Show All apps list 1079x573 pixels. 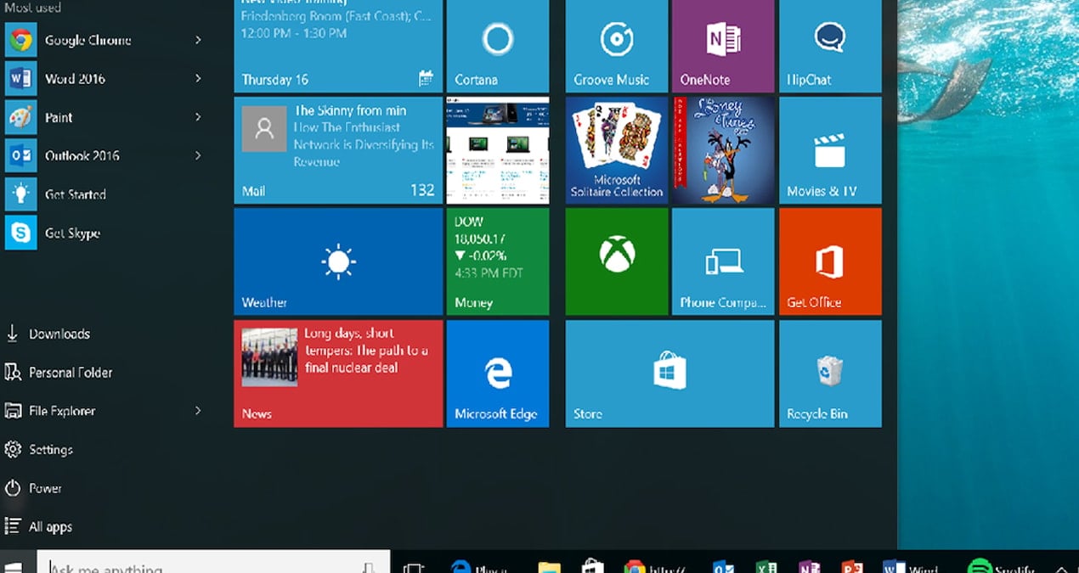click(50, 527)
